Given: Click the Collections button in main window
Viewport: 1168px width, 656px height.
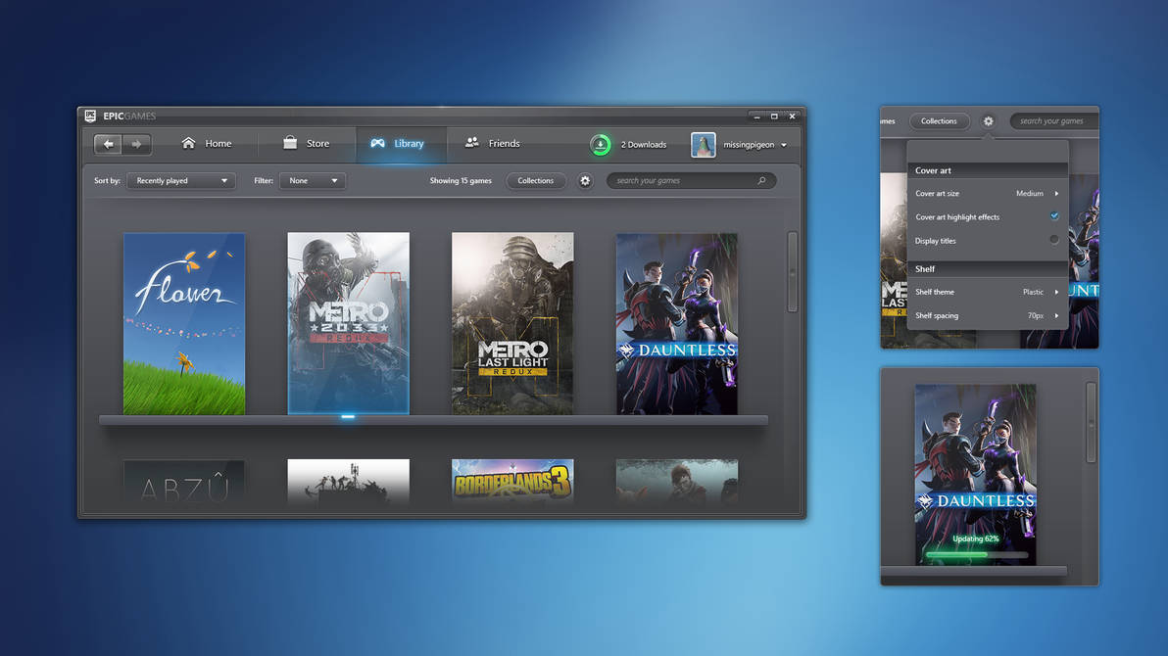Looking at the screenshot, I should click(x=536, y=181).
